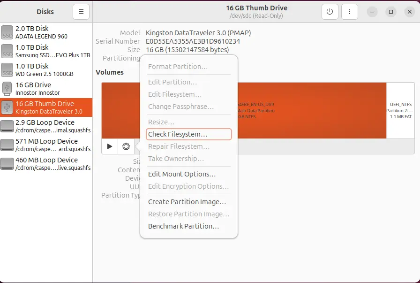This screenshot has height=283, width=420.
Task: Click the Innostor USB drive icon
Action: click(7, 89)
